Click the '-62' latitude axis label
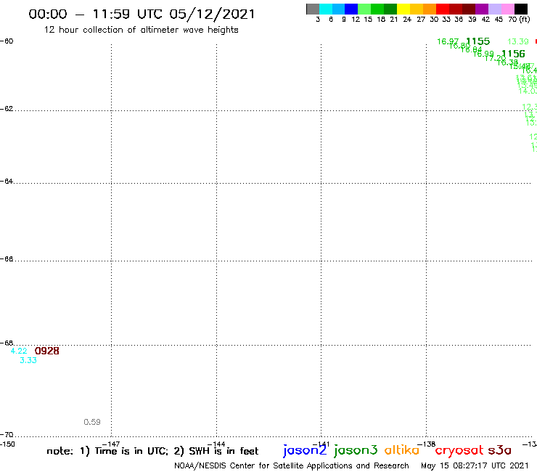The height and width of the screenshot is (472, 537). pos(7,109)
